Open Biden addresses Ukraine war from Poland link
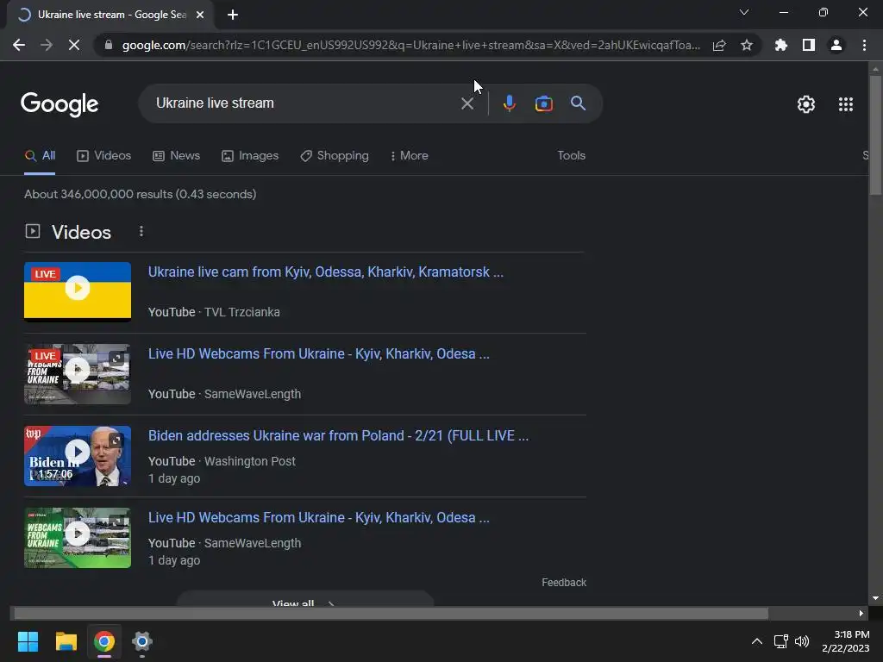Screen dimensions: 883x662 point(338,435)
